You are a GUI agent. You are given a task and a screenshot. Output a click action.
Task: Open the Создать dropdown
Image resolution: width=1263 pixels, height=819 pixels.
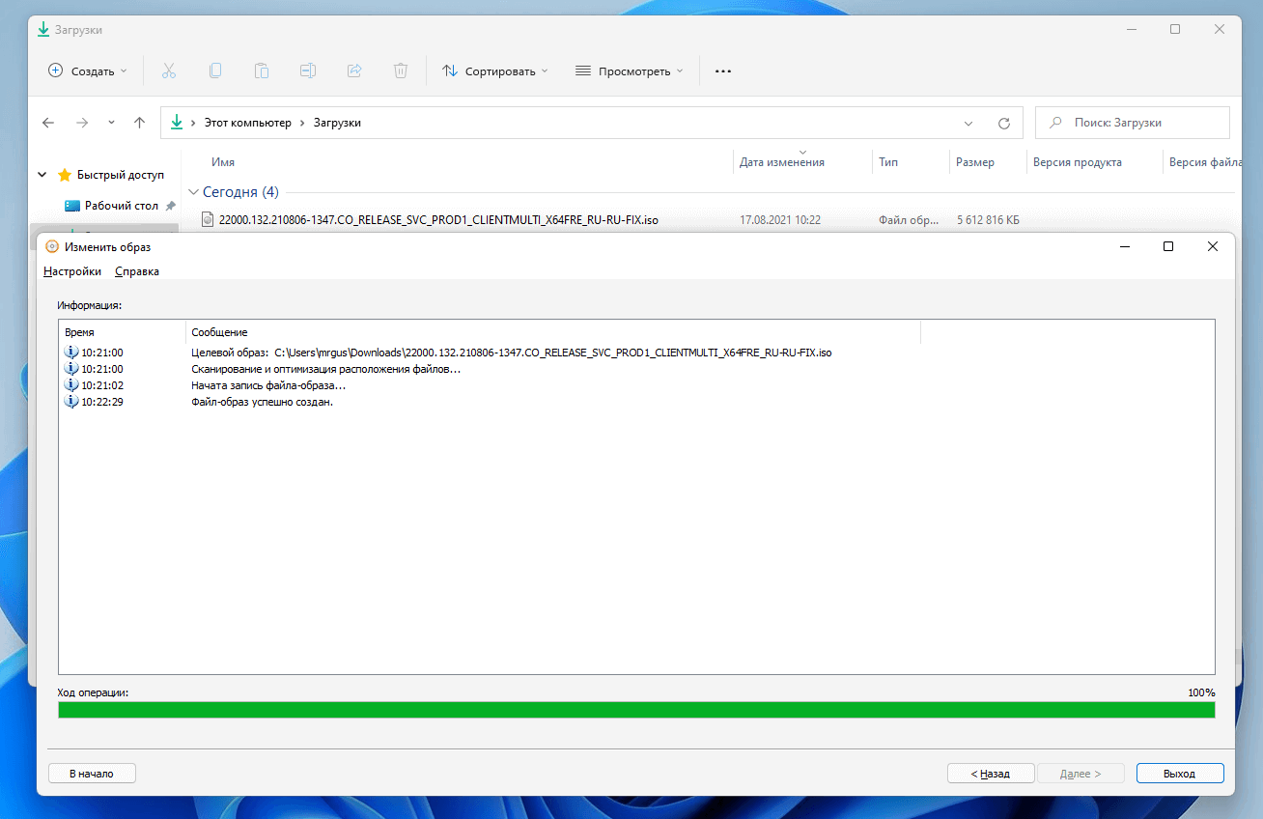coord(88,71)
